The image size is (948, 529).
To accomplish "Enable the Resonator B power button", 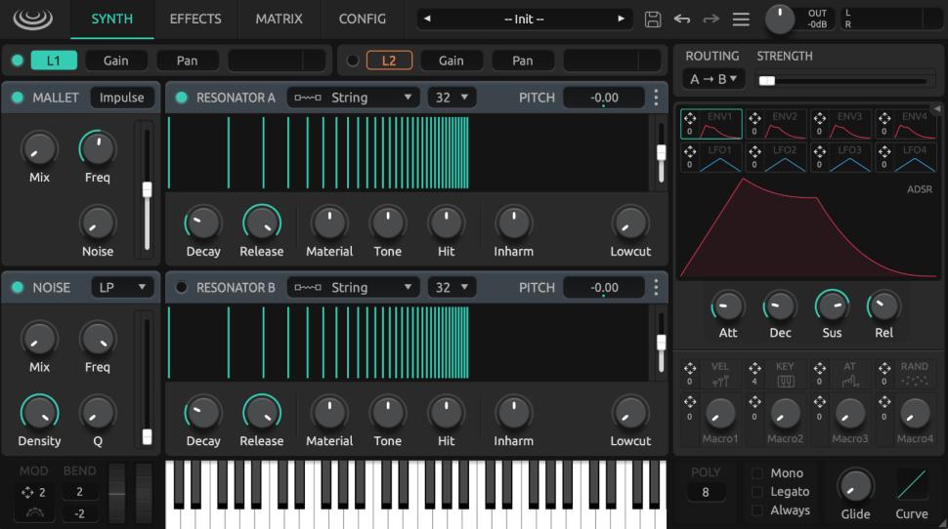I will coord(181,288).
